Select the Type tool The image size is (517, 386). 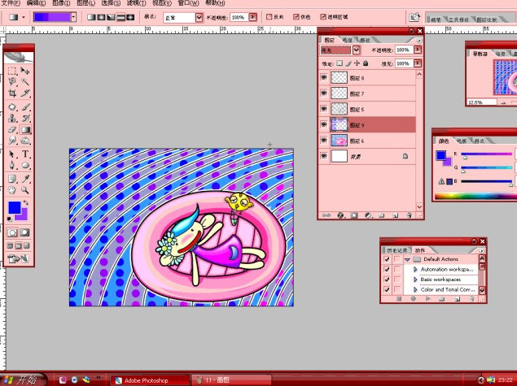(25, 154)
